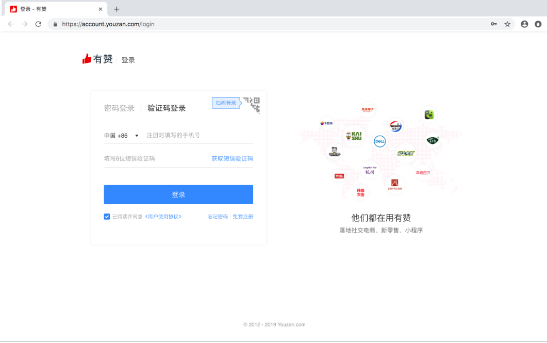Open the 《用户使用协议》 link
547x343 pixels.
(163, 217)
